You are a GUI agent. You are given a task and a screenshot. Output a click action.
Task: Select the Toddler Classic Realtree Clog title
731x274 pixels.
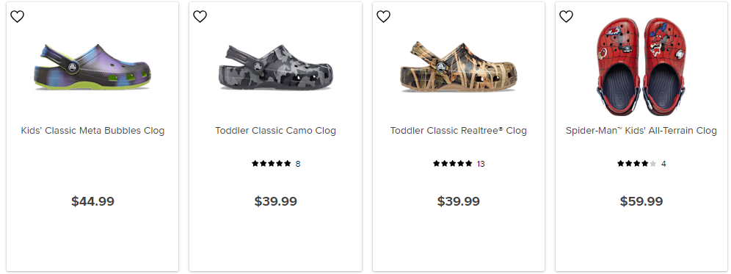click(459, 131)
